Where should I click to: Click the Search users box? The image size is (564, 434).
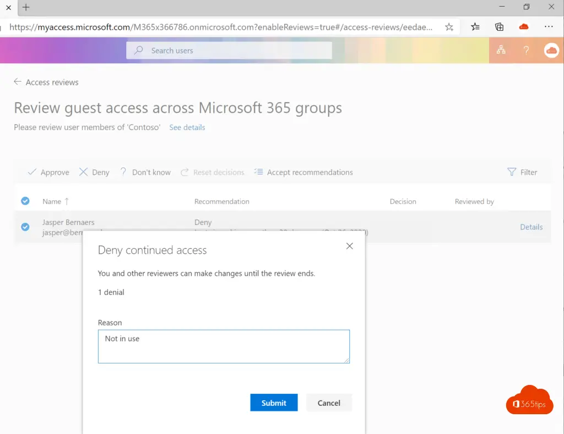point(229,50)
